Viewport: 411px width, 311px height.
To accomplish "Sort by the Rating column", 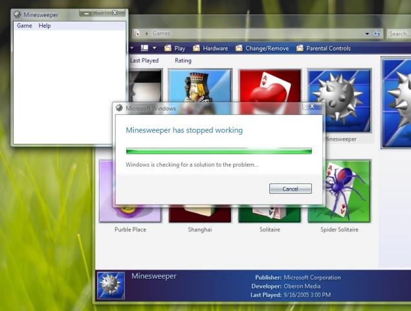I will coord(183,61).
